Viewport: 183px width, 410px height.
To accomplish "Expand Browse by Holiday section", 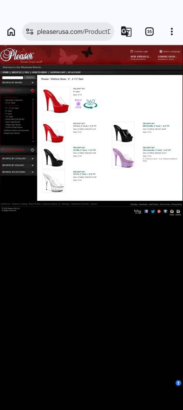I will 18,165.
